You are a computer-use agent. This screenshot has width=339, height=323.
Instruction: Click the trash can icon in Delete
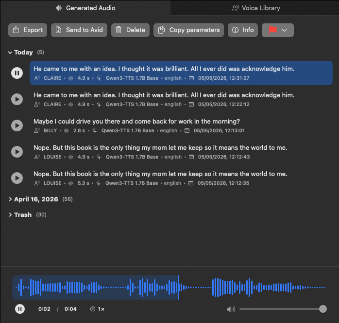(119, 30)
